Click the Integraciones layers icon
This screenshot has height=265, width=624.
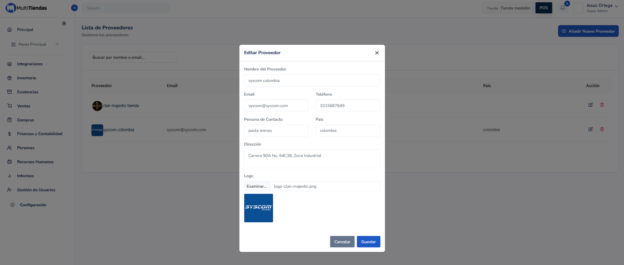pos(9,64)
